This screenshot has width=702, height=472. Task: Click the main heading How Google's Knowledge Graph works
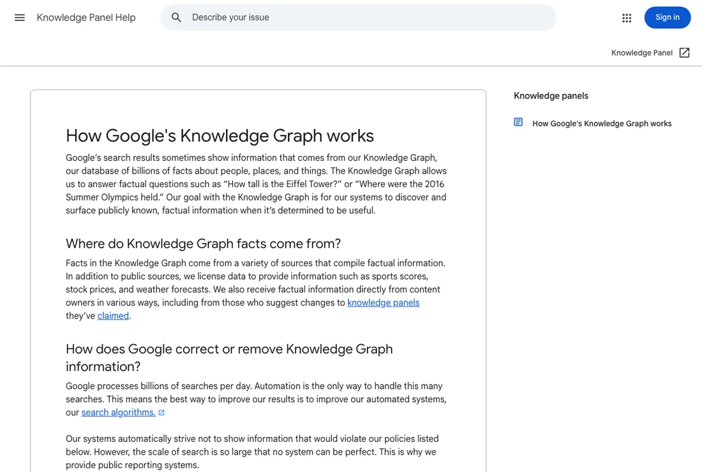(220, 136)
